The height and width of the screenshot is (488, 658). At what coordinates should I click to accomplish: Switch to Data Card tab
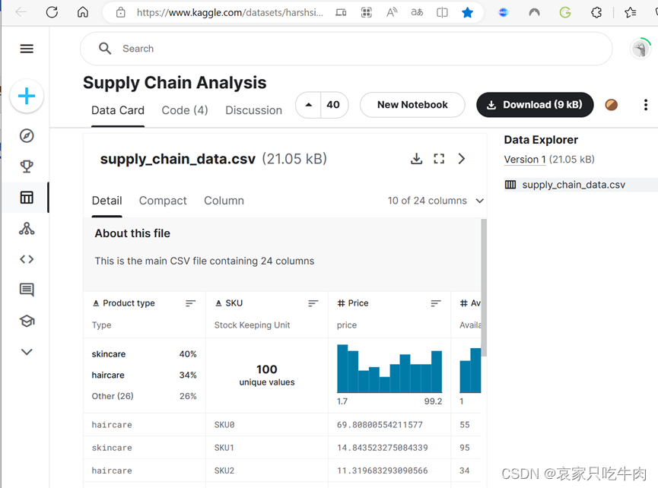[118, 110]
